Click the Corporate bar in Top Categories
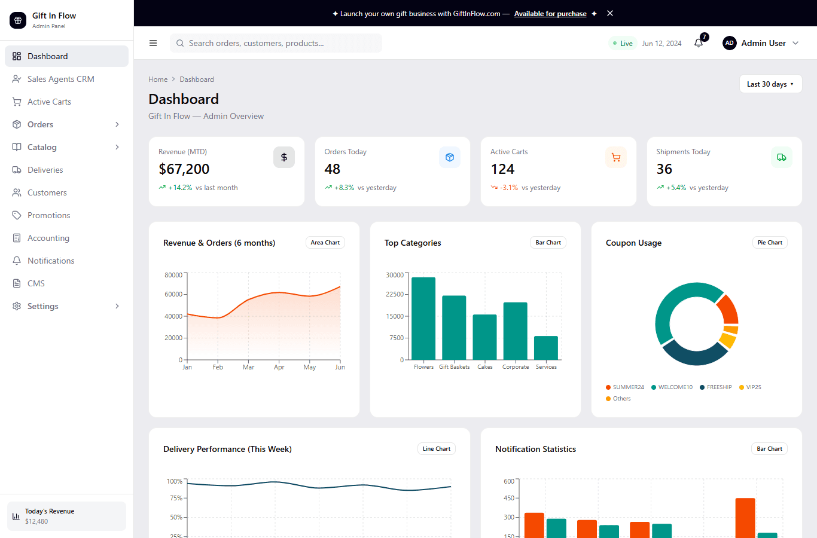This screenshot has height=538, width=817. tap(516, 331)
